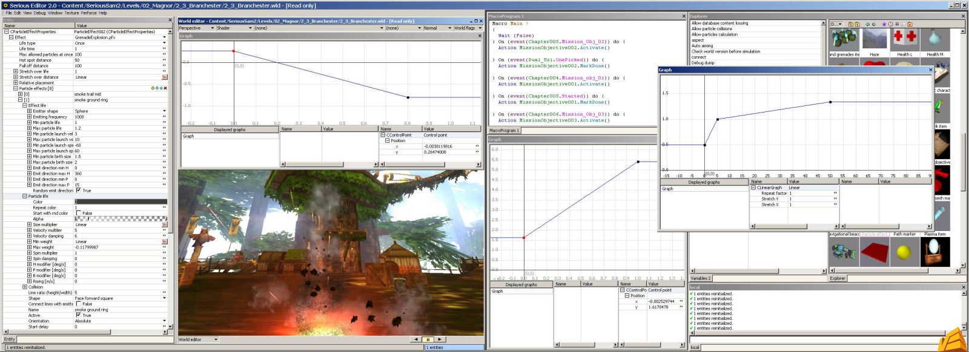Image resolution: width=969 pixels, height=352 pixels.
Task: Step forward in world editor playback
Action: (440, 339)
